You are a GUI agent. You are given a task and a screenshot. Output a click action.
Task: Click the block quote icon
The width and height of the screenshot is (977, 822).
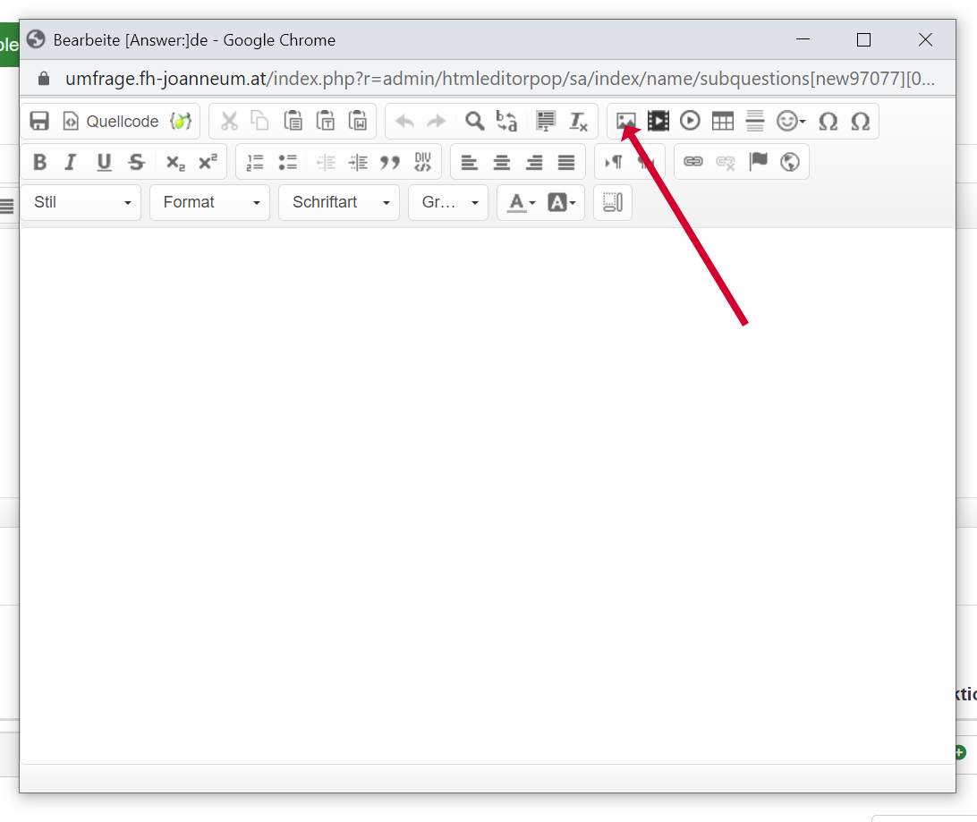click(x=389, y=162)
